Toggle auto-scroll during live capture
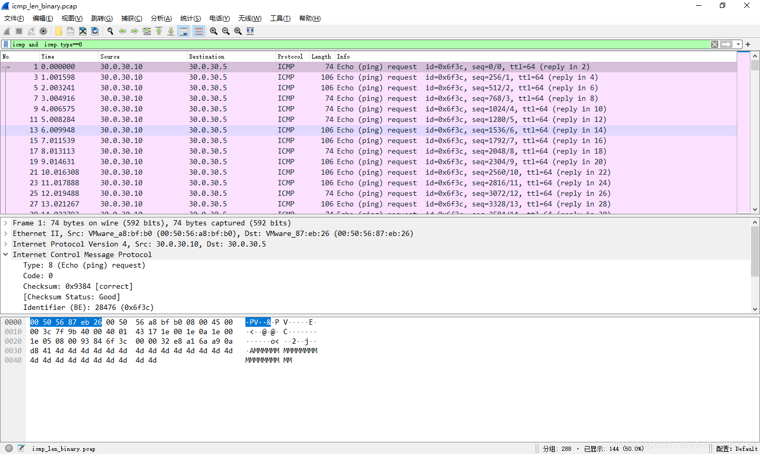This screenshot has width=760, height=454. [x=184, y=31]
